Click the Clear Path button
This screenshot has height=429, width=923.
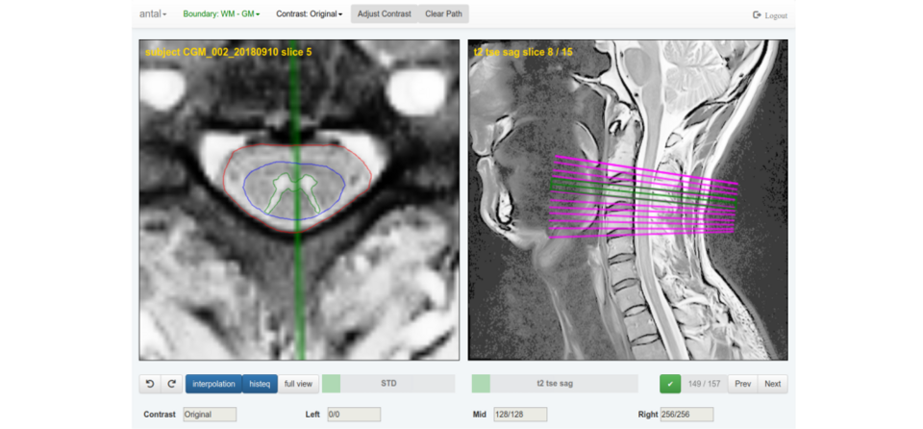click(442, 14)
